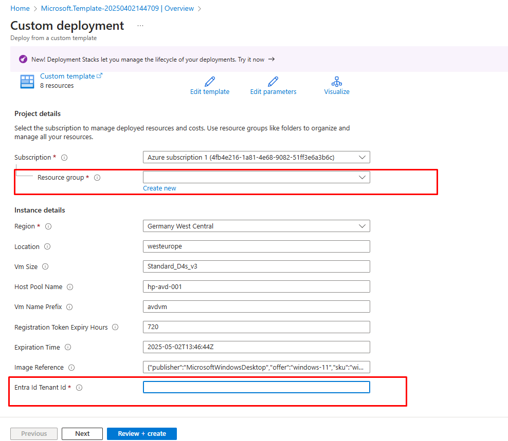Show info tooltip for Expiration Time

tap(68, 347)
